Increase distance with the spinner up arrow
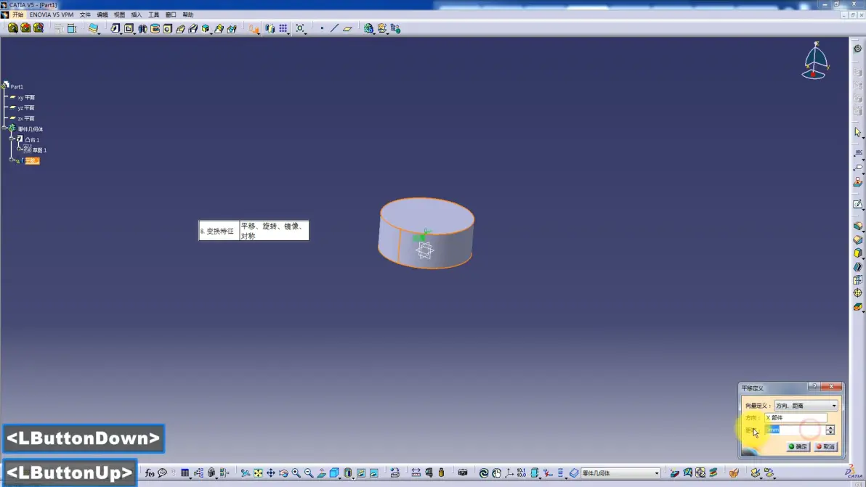Screen dimensions: 866x487 point(830,427)
